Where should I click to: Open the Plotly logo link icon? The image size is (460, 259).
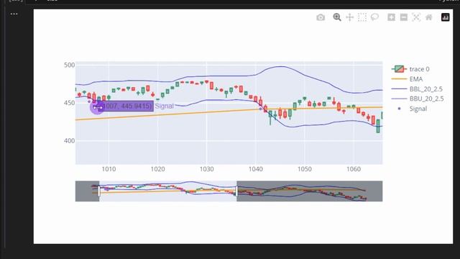pyautogui.click(x=446, y=17)
